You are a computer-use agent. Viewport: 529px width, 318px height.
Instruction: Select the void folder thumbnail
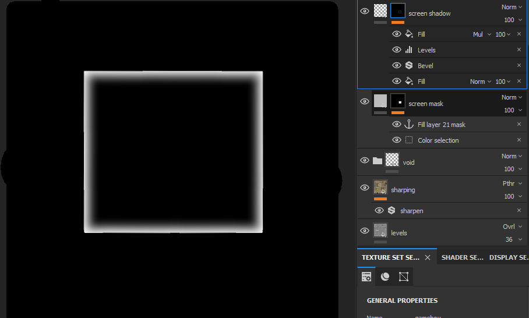[392, 160]
